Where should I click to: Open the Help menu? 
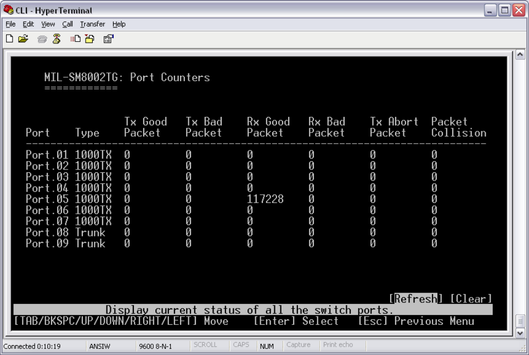(x=119, y=24)
